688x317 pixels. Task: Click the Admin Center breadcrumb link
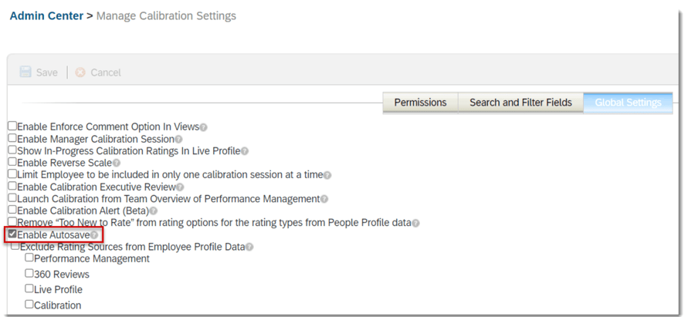click(x=46, y=15)
